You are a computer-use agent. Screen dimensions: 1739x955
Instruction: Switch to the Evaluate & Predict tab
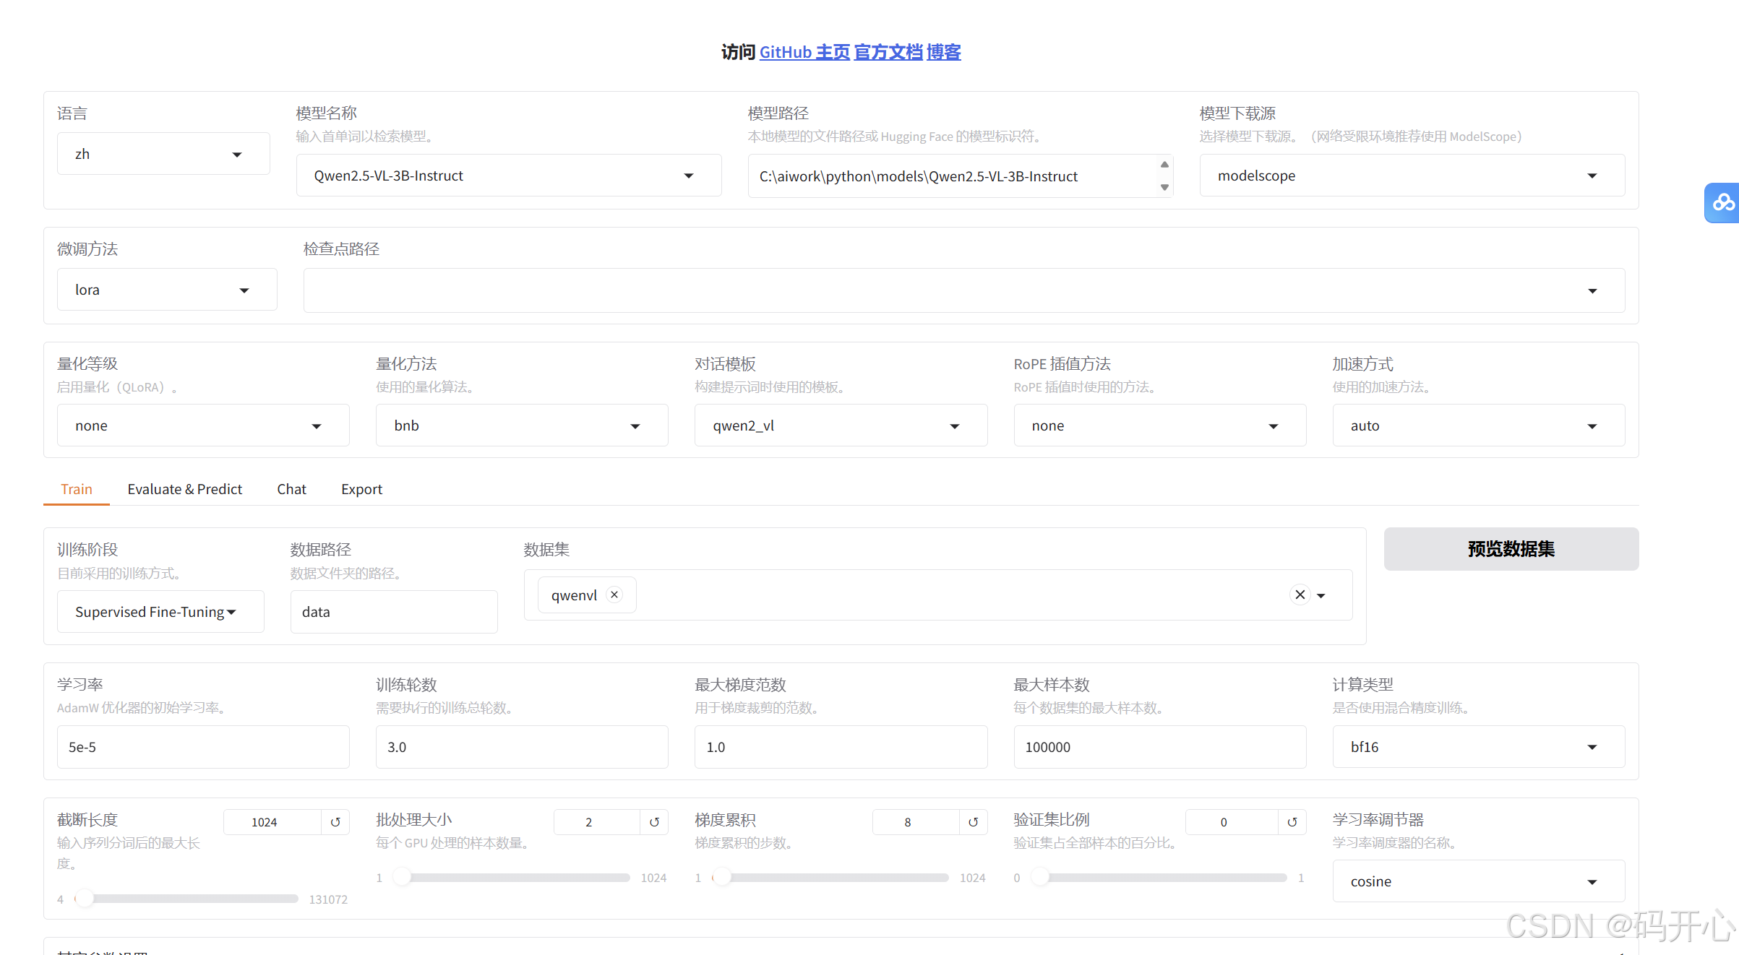click(184, 489)
